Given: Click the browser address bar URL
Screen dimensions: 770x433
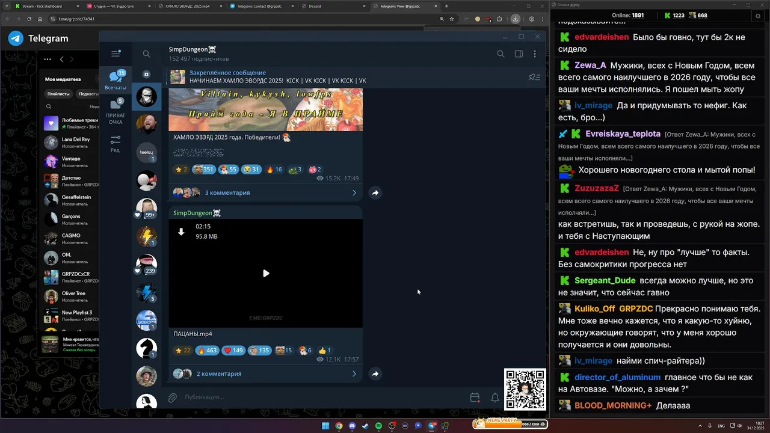Looking at the screenshot, I should click(x=77, y=19).
